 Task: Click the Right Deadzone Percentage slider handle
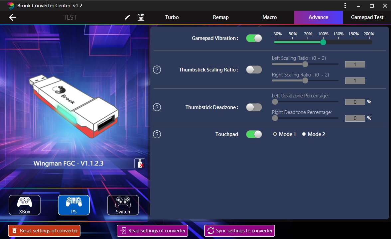tap(275, 118)
